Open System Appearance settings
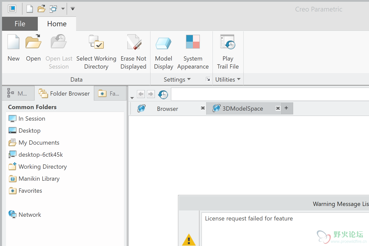 coord(193,52)
